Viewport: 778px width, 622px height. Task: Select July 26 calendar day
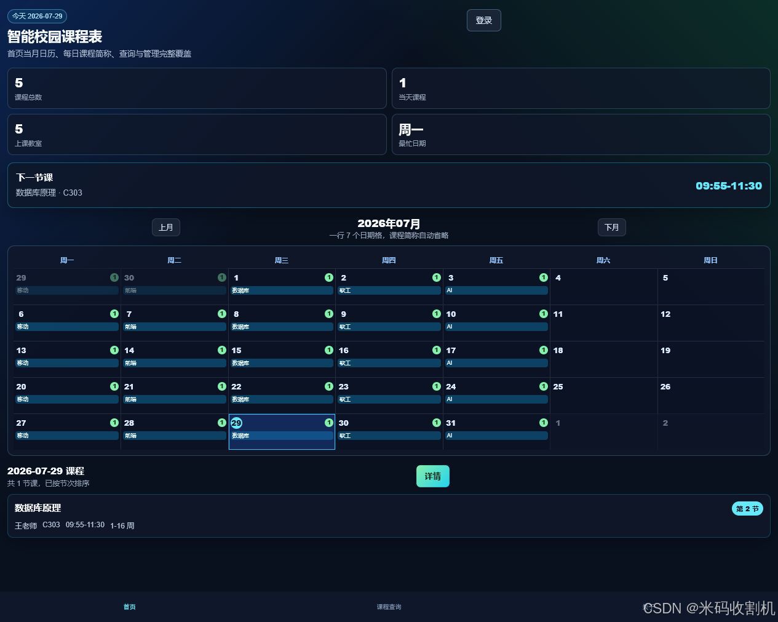pyautogui.click(x=711, y=396)
